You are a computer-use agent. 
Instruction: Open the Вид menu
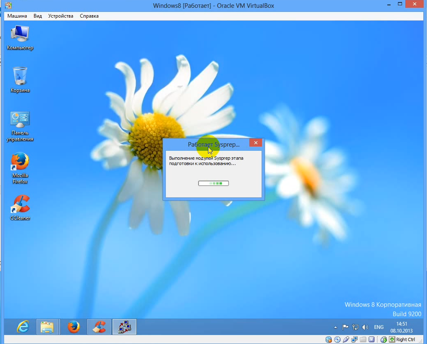pos(38,16)
